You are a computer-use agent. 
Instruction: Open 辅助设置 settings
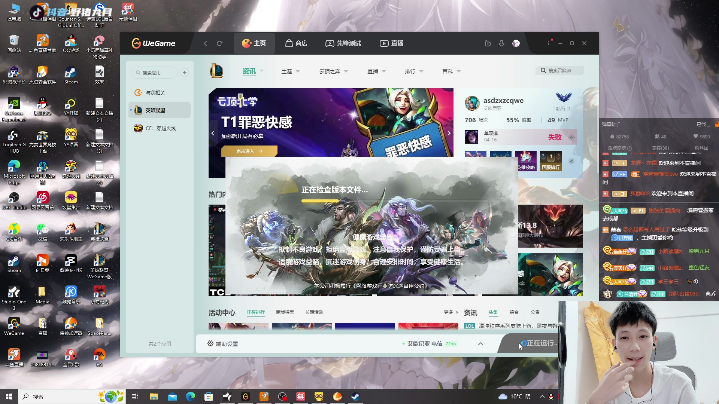(223, 344)
